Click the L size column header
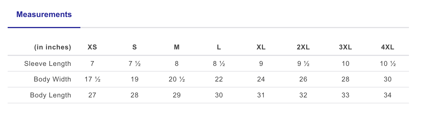Image resolution: width=426 pixels, height=117 pixels. point(219,47)
